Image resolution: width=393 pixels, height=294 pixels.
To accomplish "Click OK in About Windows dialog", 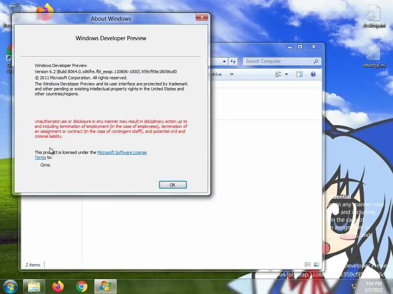I will pos(173,185).
